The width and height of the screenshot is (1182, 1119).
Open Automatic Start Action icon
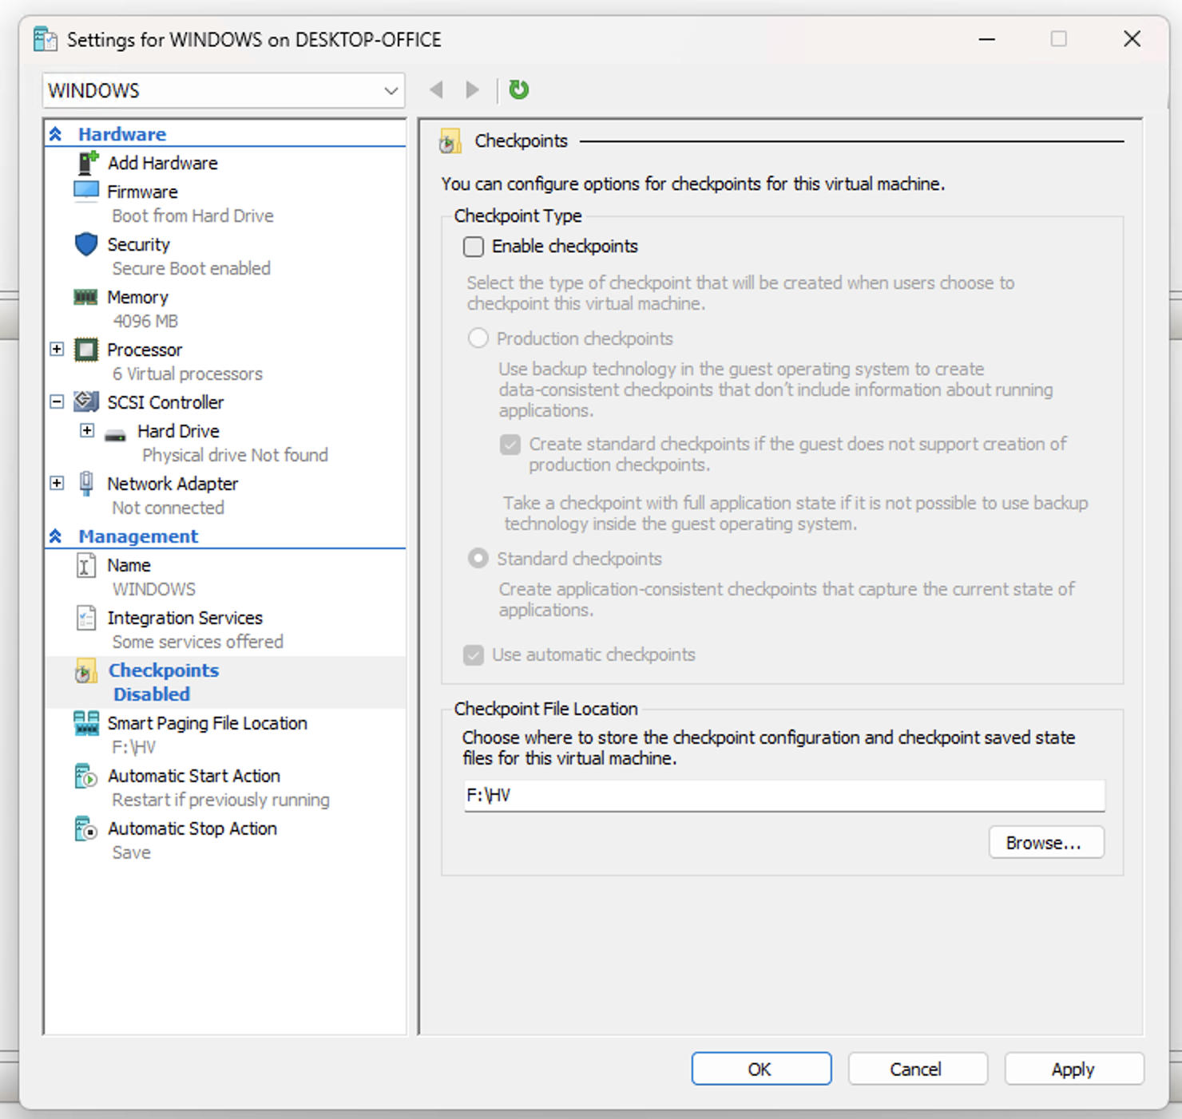[86, 776]
